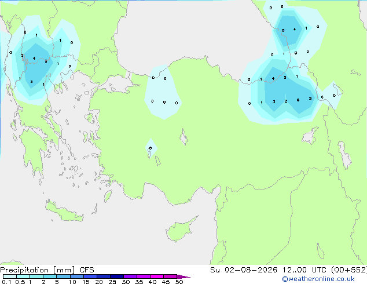Click the legend label '0.5'

20,282
